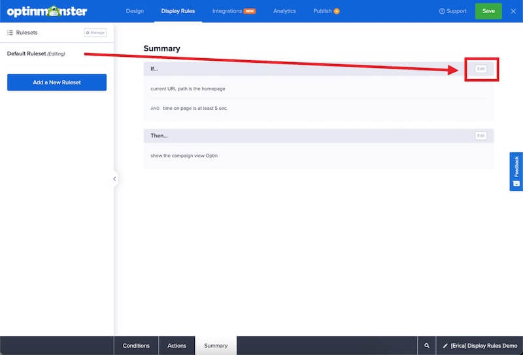Image resolution: width=523 pixels, height=355 pixels.
Task: Open the Publish tab
Action: [x=326, y=11]
